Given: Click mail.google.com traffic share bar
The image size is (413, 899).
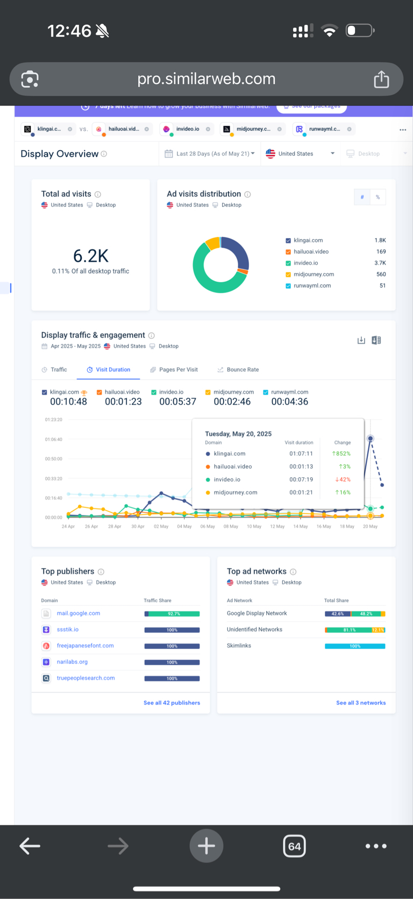Looking at the screenshot, I should coord(172,614).
